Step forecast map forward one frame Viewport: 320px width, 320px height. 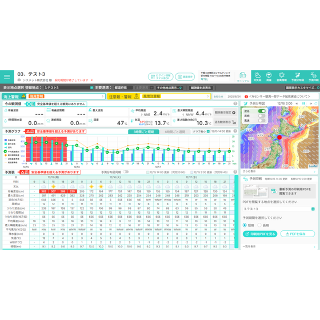(311, 103)
